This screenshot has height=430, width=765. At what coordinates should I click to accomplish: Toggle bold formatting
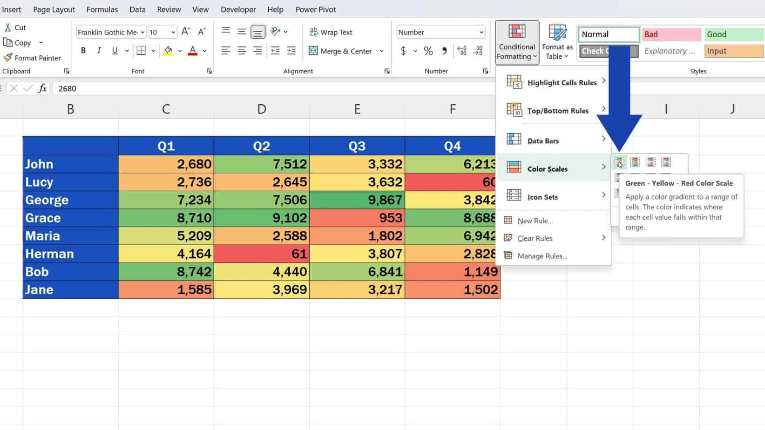(83, 50)
